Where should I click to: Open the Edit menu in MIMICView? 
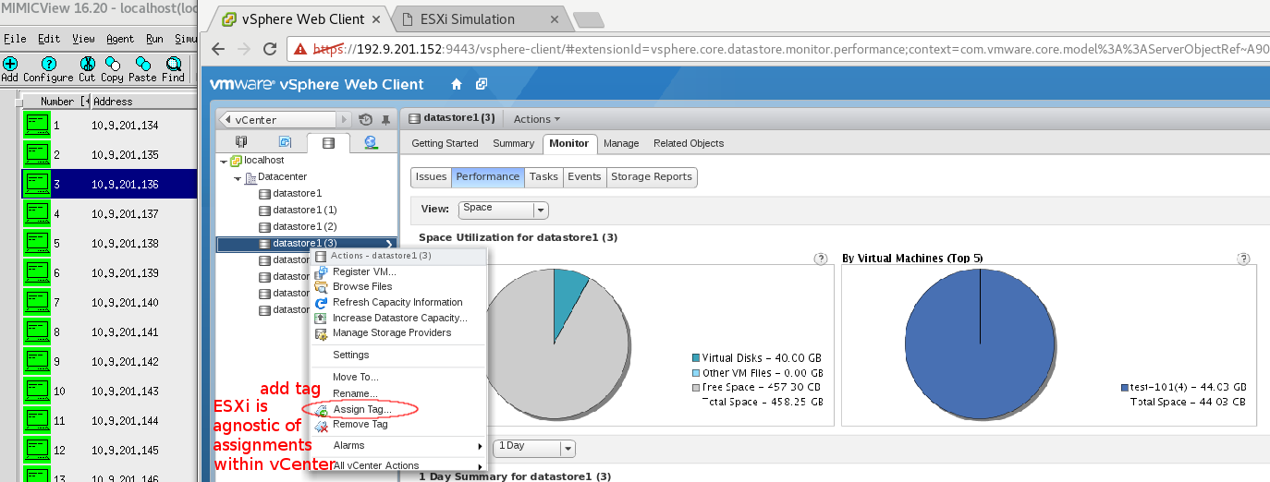pyautogui.click(x=49, y=39)
